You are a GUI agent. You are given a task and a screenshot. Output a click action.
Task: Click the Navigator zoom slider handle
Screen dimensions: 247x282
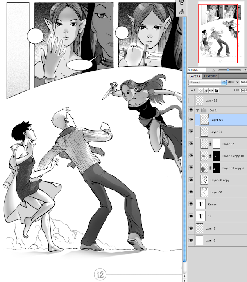point(228,70)
